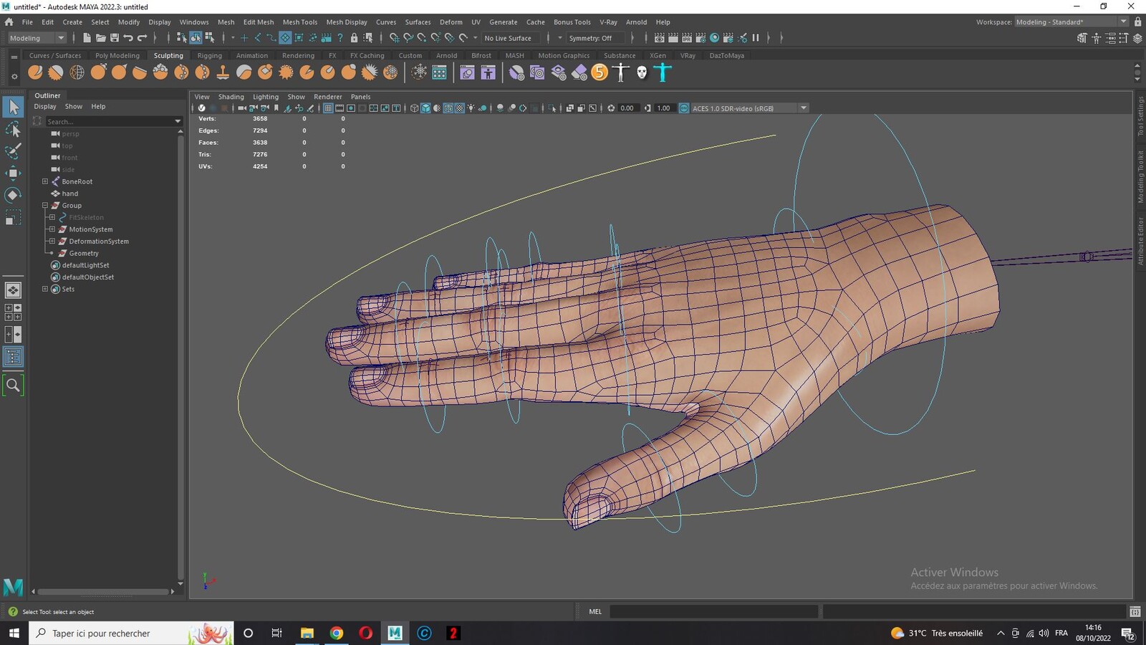Click the Undo arrow icon
Viewport: 1146px width, 645px height.
tap(128, 38)
